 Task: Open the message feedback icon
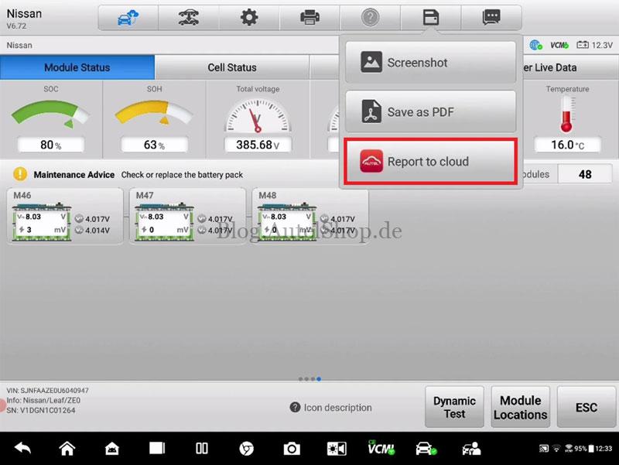click(x=491, y=18)
